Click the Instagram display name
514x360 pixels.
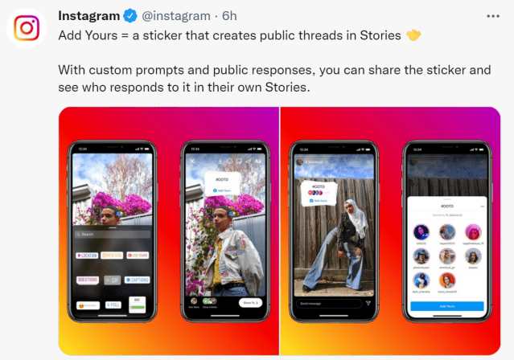88,16
